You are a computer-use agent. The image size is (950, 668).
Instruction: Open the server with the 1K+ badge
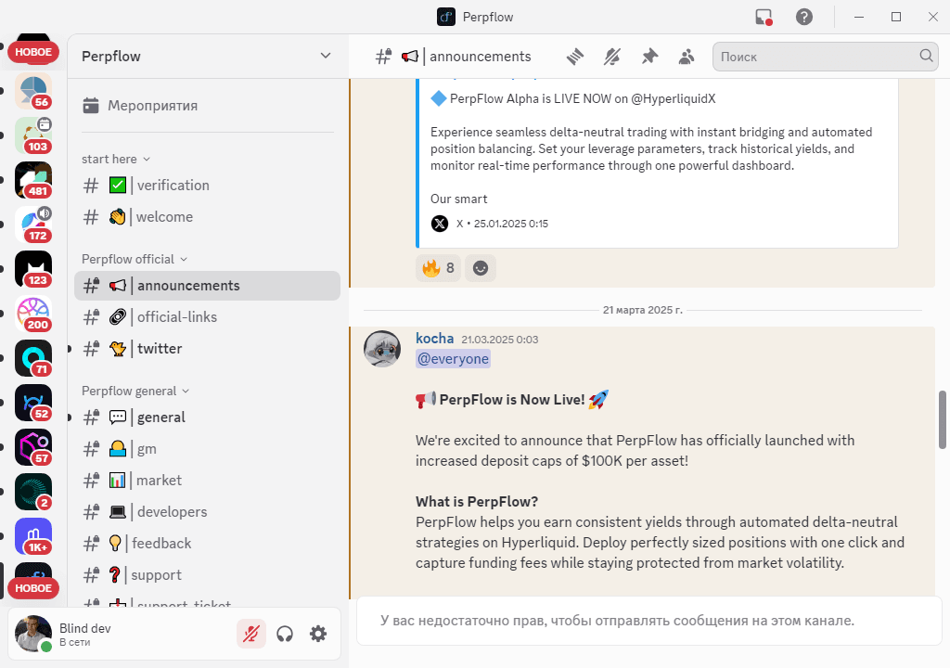click(33, 536)
